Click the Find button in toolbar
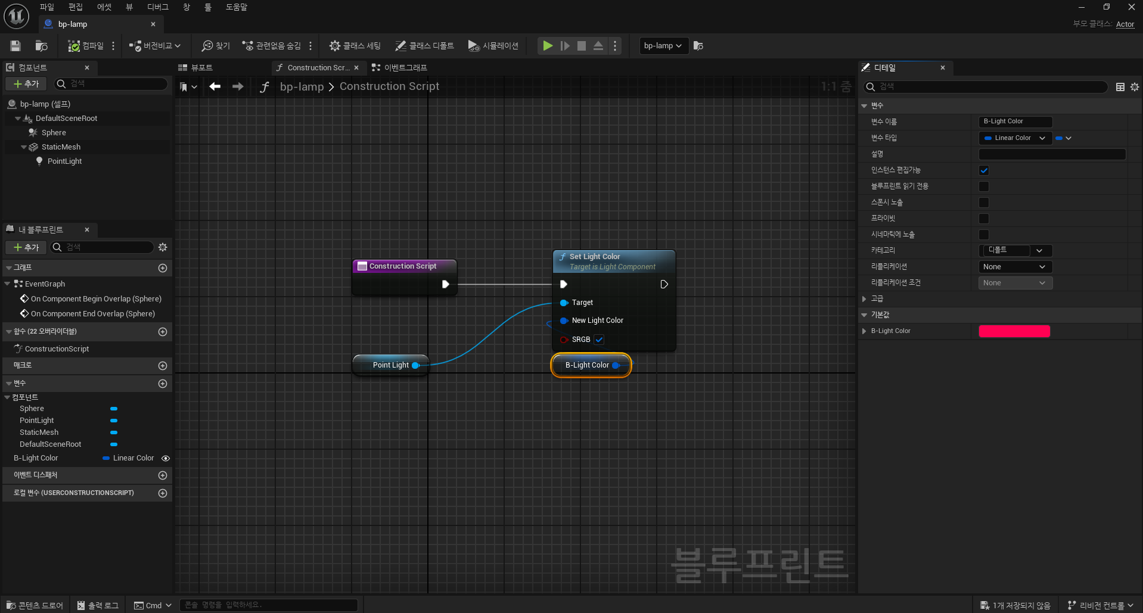 pos(216,46)
